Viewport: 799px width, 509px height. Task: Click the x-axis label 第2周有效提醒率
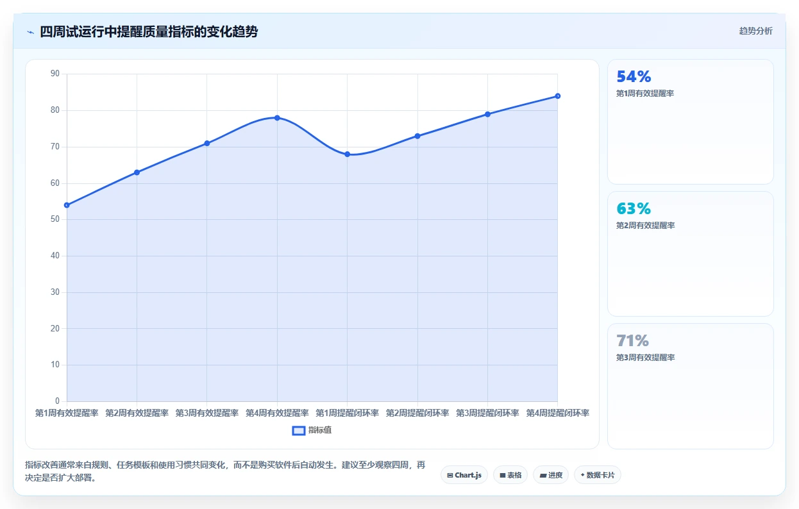[137, 413]
